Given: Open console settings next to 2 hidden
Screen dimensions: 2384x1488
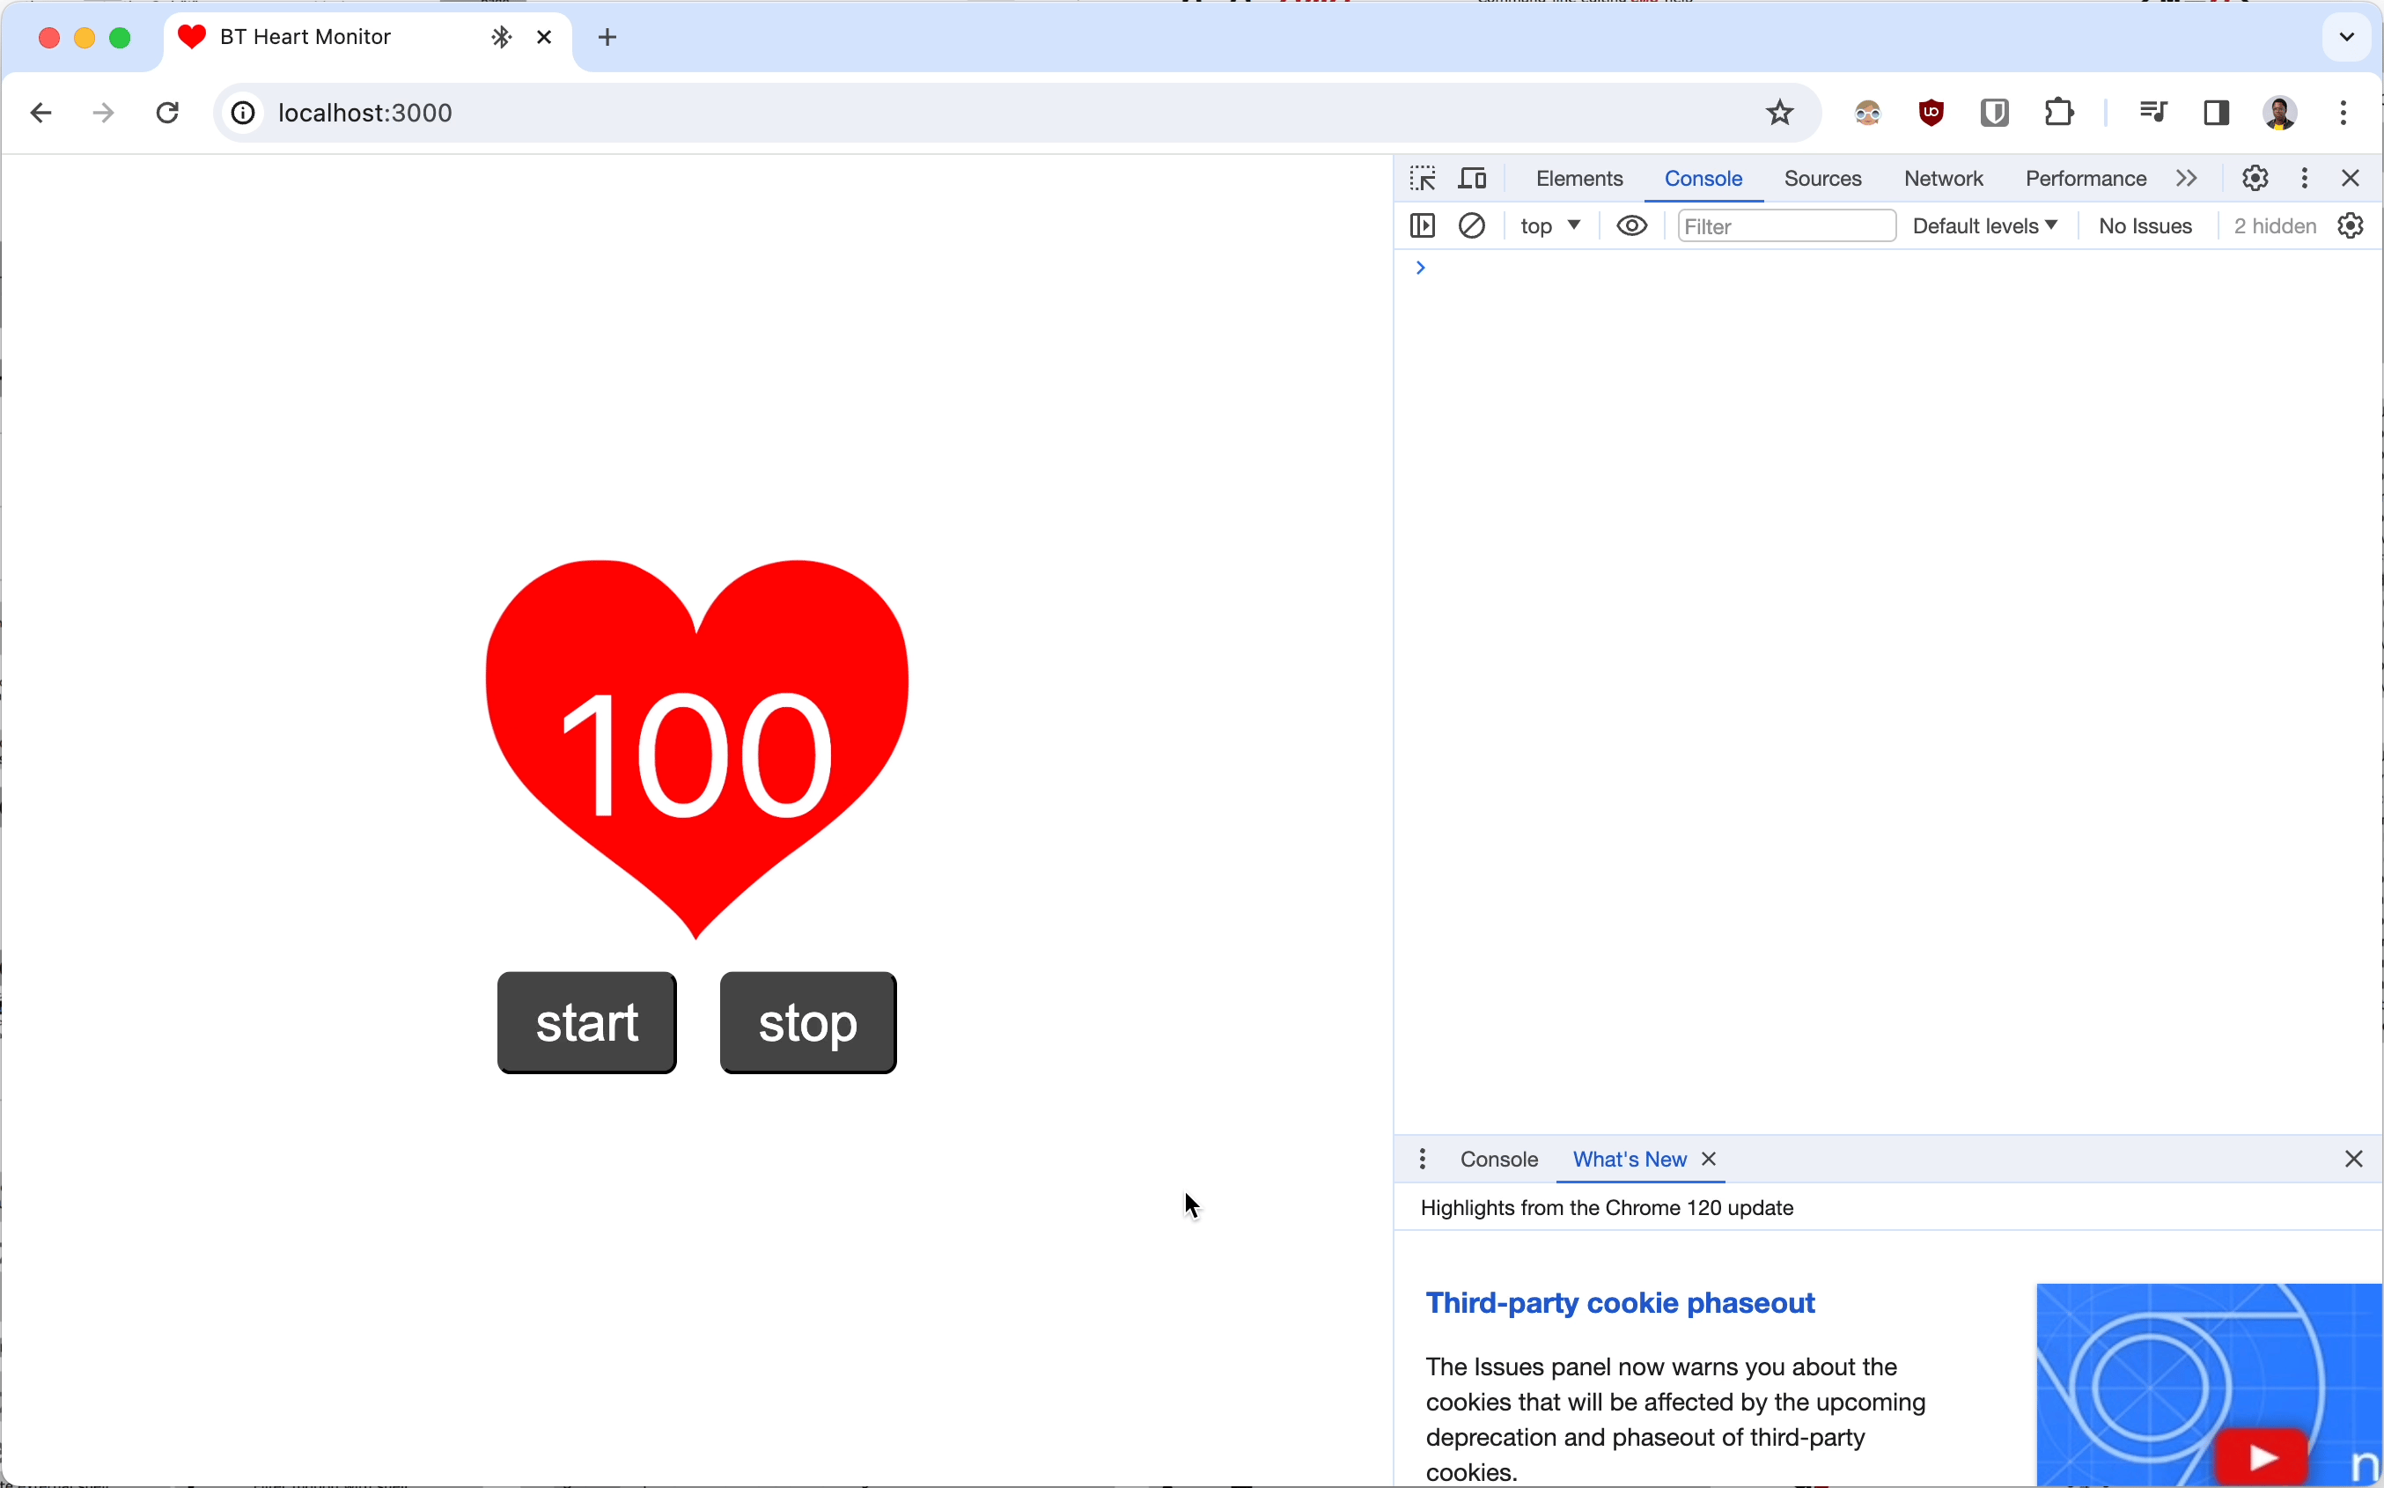Looking at the screenshot, I should [x=2351, y=225].
